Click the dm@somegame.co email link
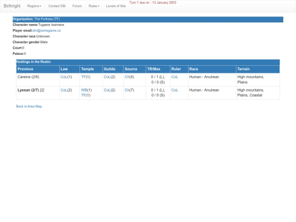Viewport: 296px width, 222px height. (x=47, y=31)
